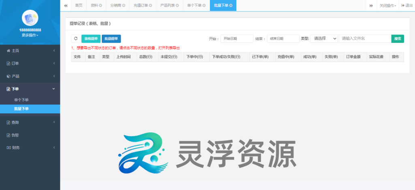Image resolution: width=415 pixels, height=190 pixels.
Task: Select 批量下单 in sidebar submenu
Action: [x=30, y=109]
